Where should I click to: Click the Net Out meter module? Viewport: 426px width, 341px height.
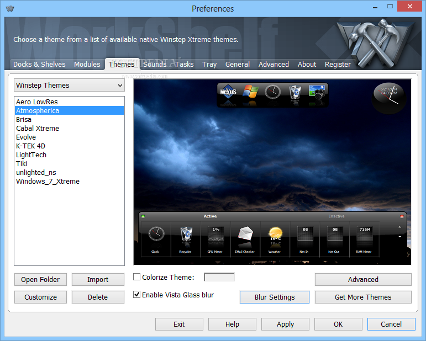coord(334,239)
